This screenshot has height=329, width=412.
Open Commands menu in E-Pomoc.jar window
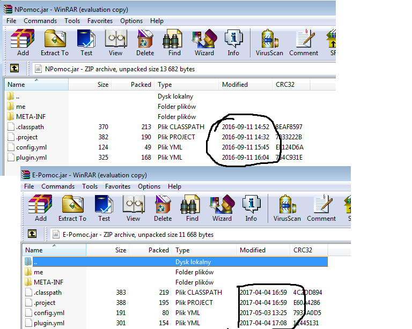(x=58, y=186)
